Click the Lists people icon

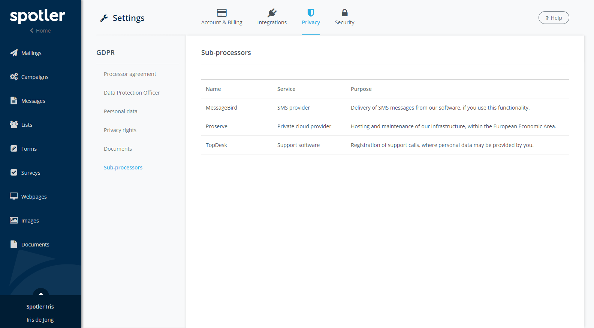[14, 125]
